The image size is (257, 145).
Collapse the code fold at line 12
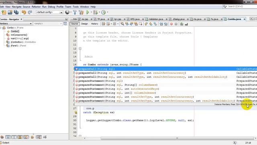(80, 48)
